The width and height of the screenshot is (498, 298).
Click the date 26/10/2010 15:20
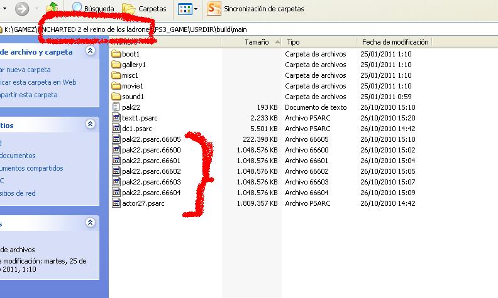tap(388, 118)
